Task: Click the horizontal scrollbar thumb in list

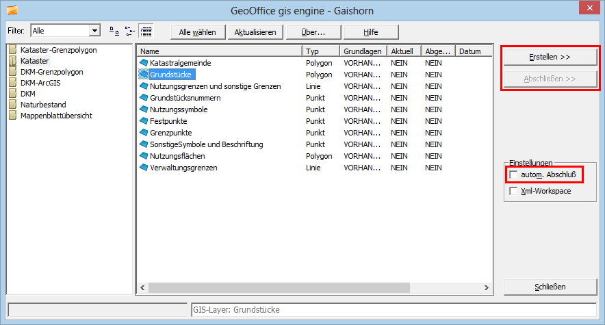Action: [279, 287]
